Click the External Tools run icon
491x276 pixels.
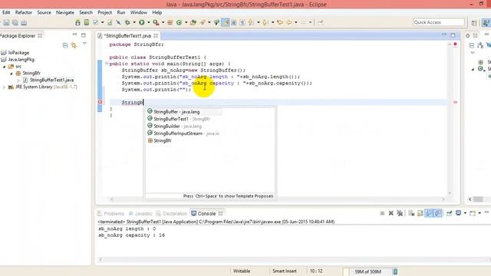[x=156, y=22]
